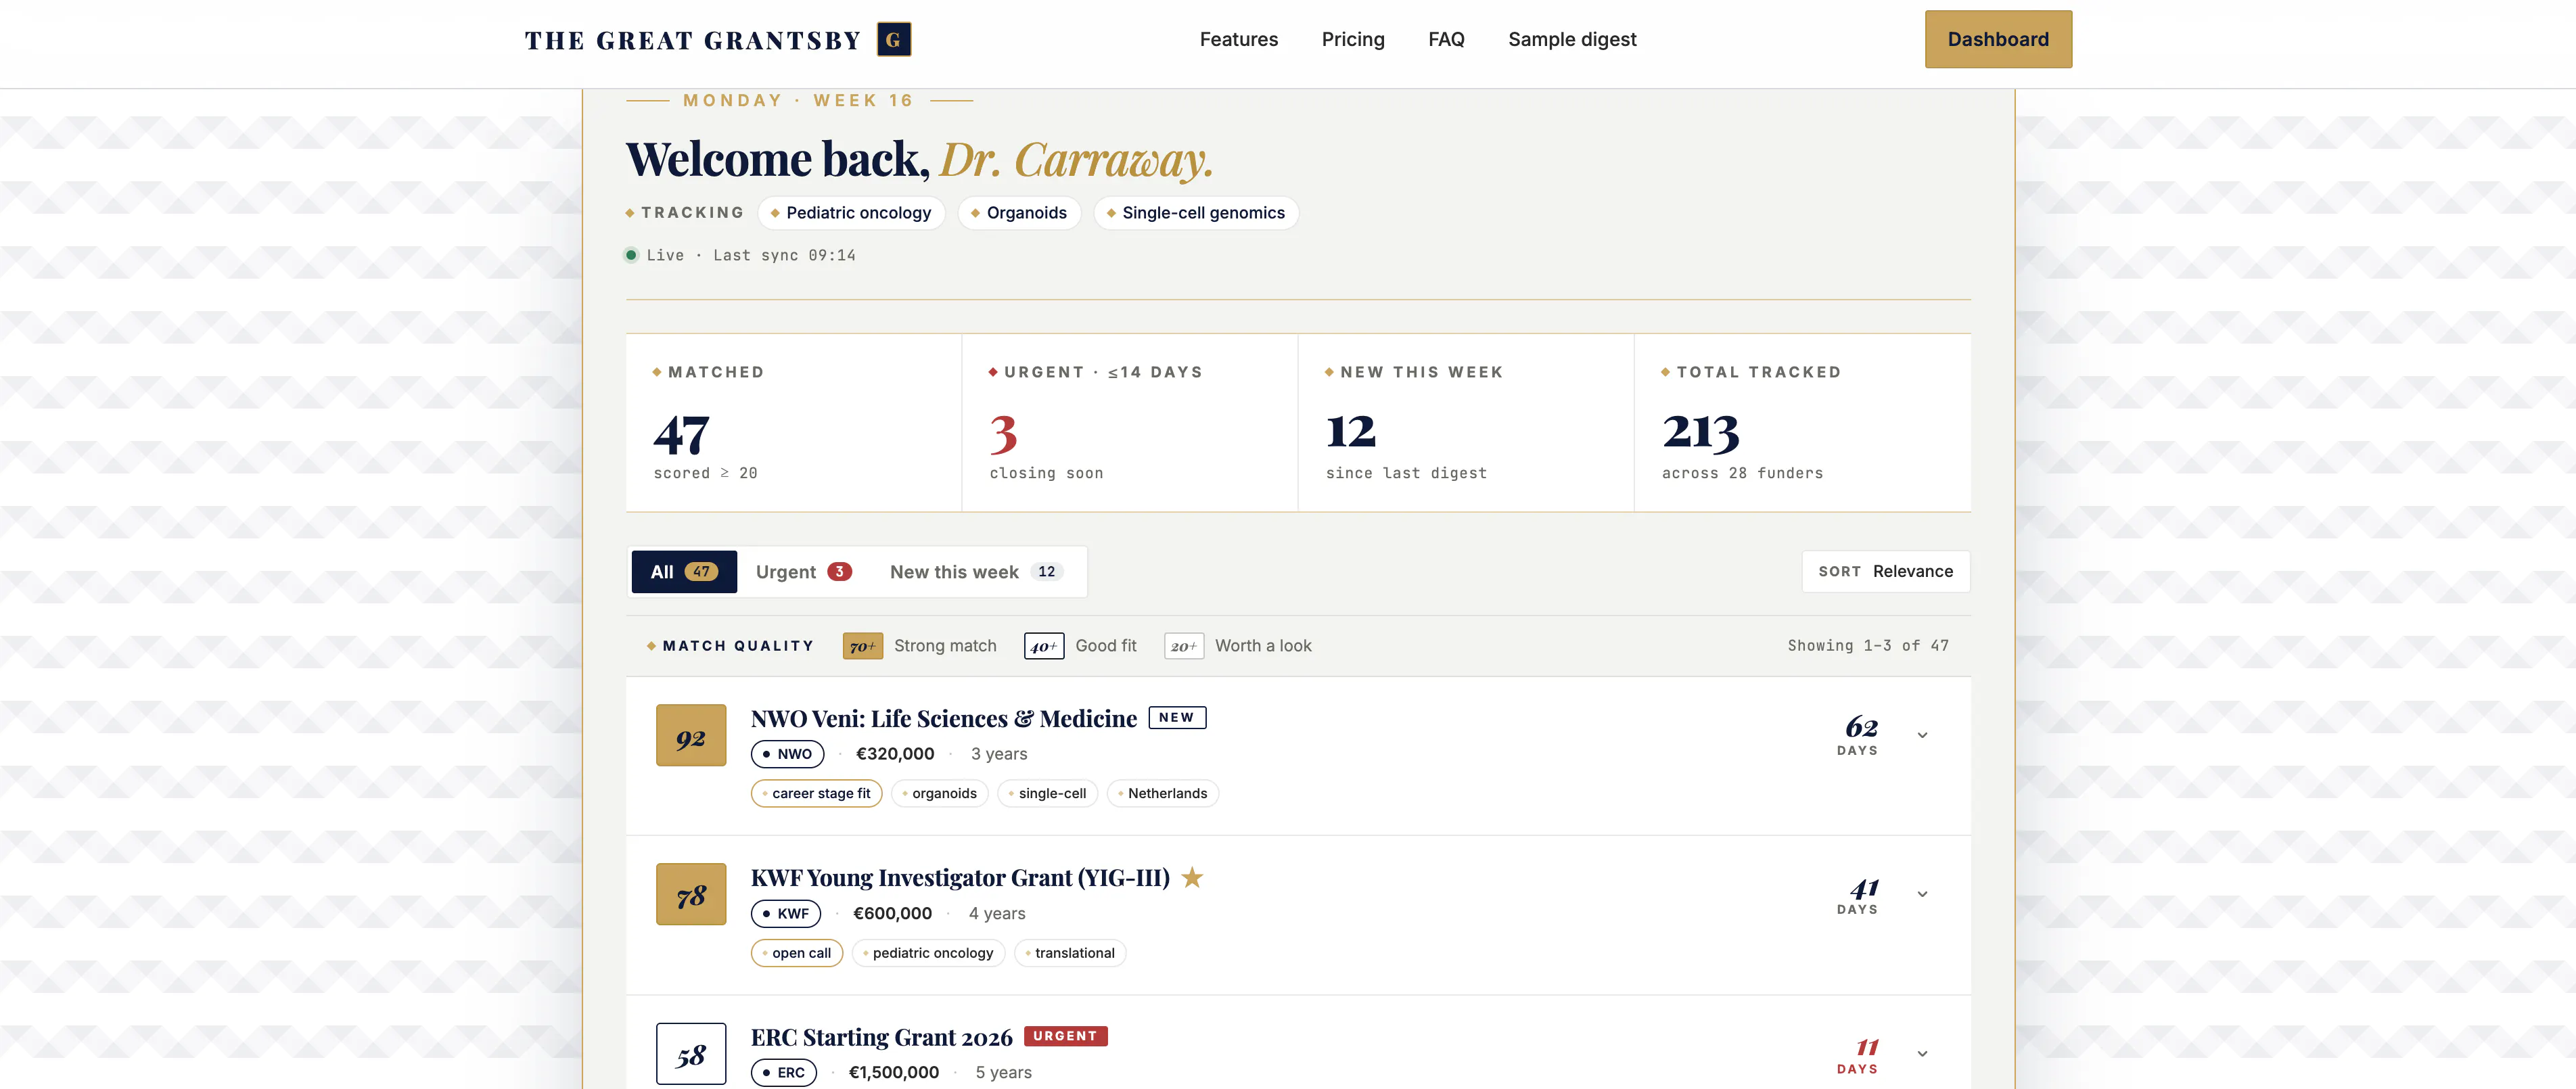
Task: Click the Organoids tracking chip
Action: (1019, 213)
